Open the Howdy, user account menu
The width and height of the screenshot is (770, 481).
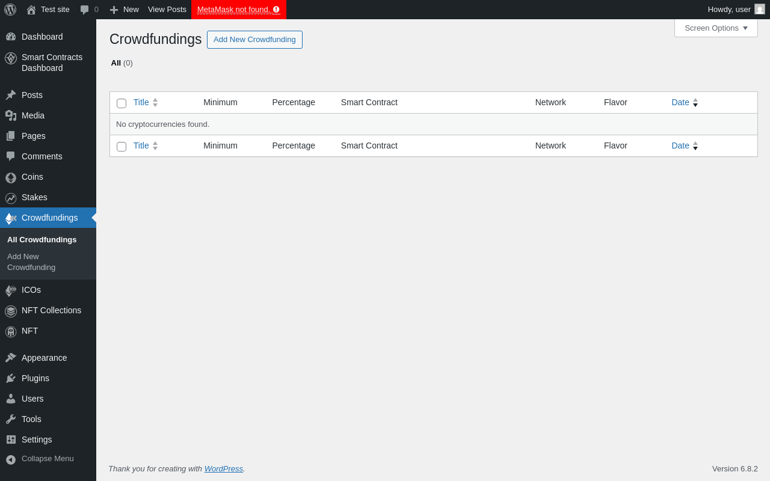[736, 10]
